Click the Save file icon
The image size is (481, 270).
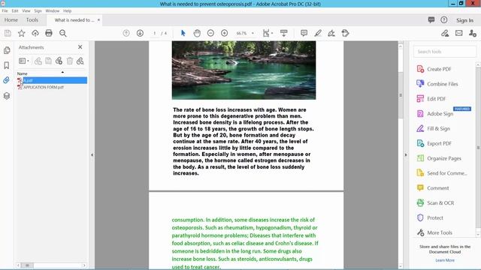[8, 33]
